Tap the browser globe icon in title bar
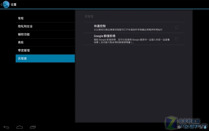 [6, 4]
